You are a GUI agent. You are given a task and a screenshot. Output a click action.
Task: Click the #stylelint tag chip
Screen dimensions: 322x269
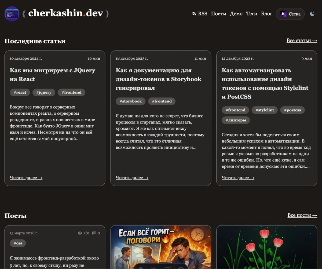tap(265, 110)
